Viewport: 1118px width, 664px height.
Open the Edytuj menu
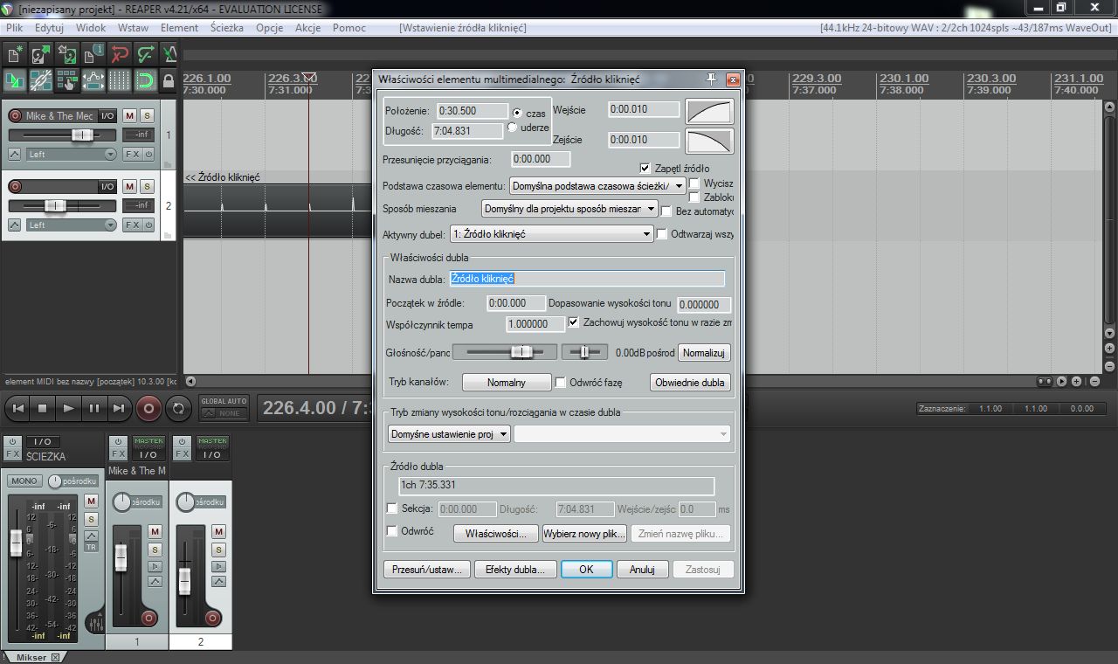[50, 28]
